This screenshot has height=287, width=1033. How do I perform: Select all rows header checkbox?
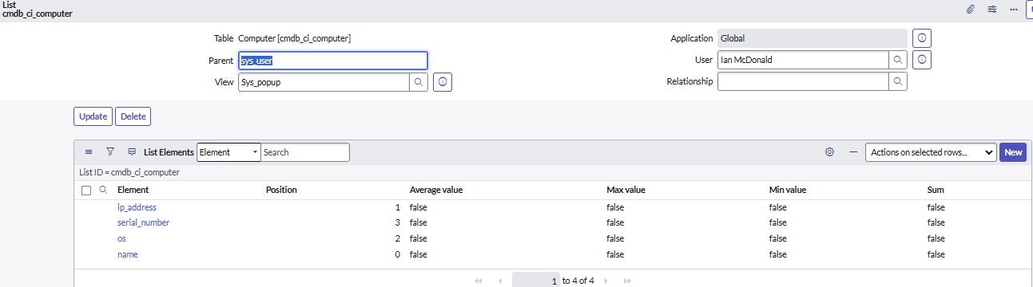[86, 191]
